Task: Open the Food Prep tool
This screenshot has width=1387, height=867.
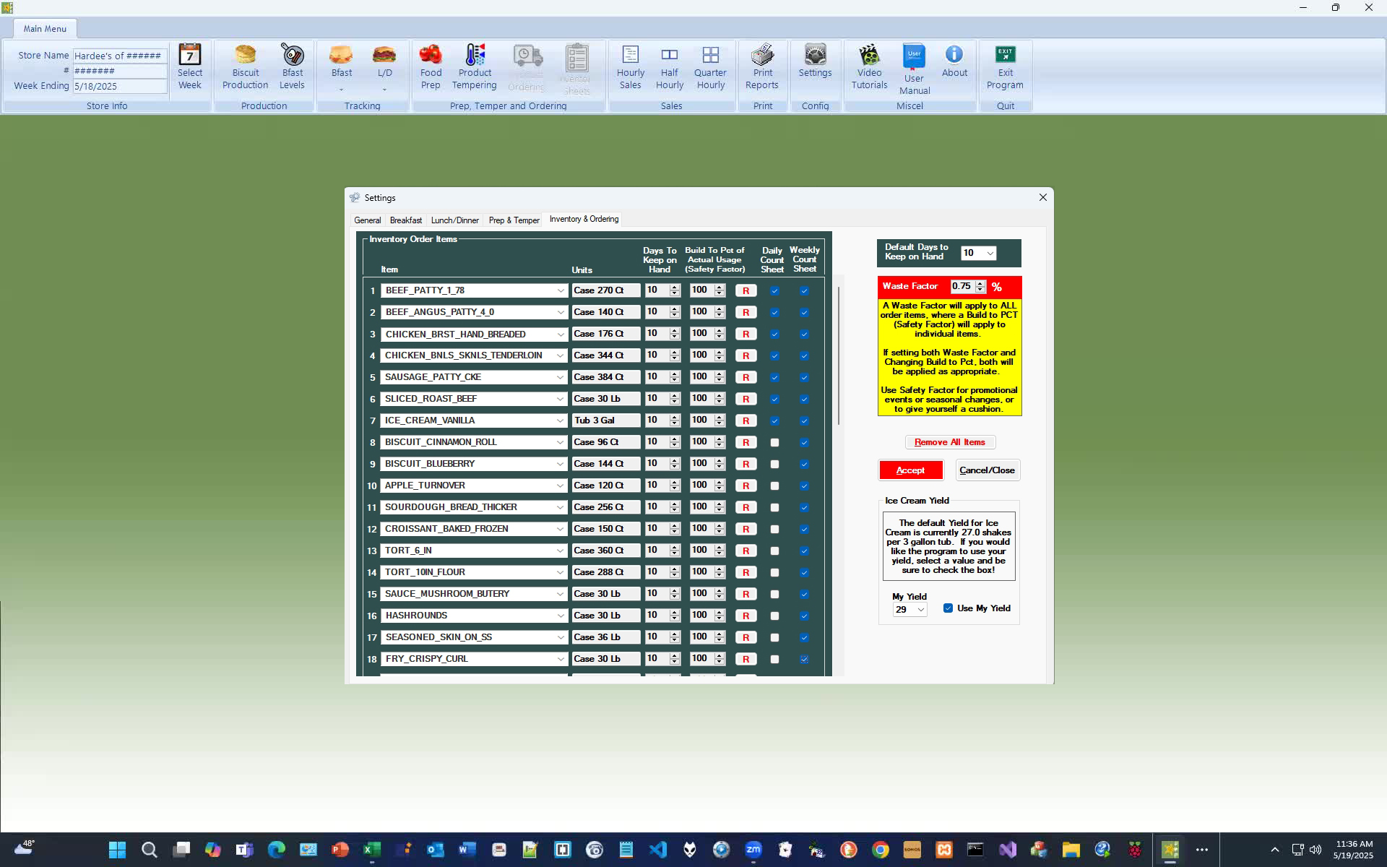Action: pos(431,67)
